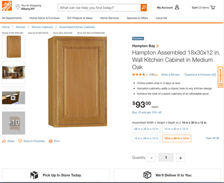
Task: Click Write a Review link
Action: [170, 75]
